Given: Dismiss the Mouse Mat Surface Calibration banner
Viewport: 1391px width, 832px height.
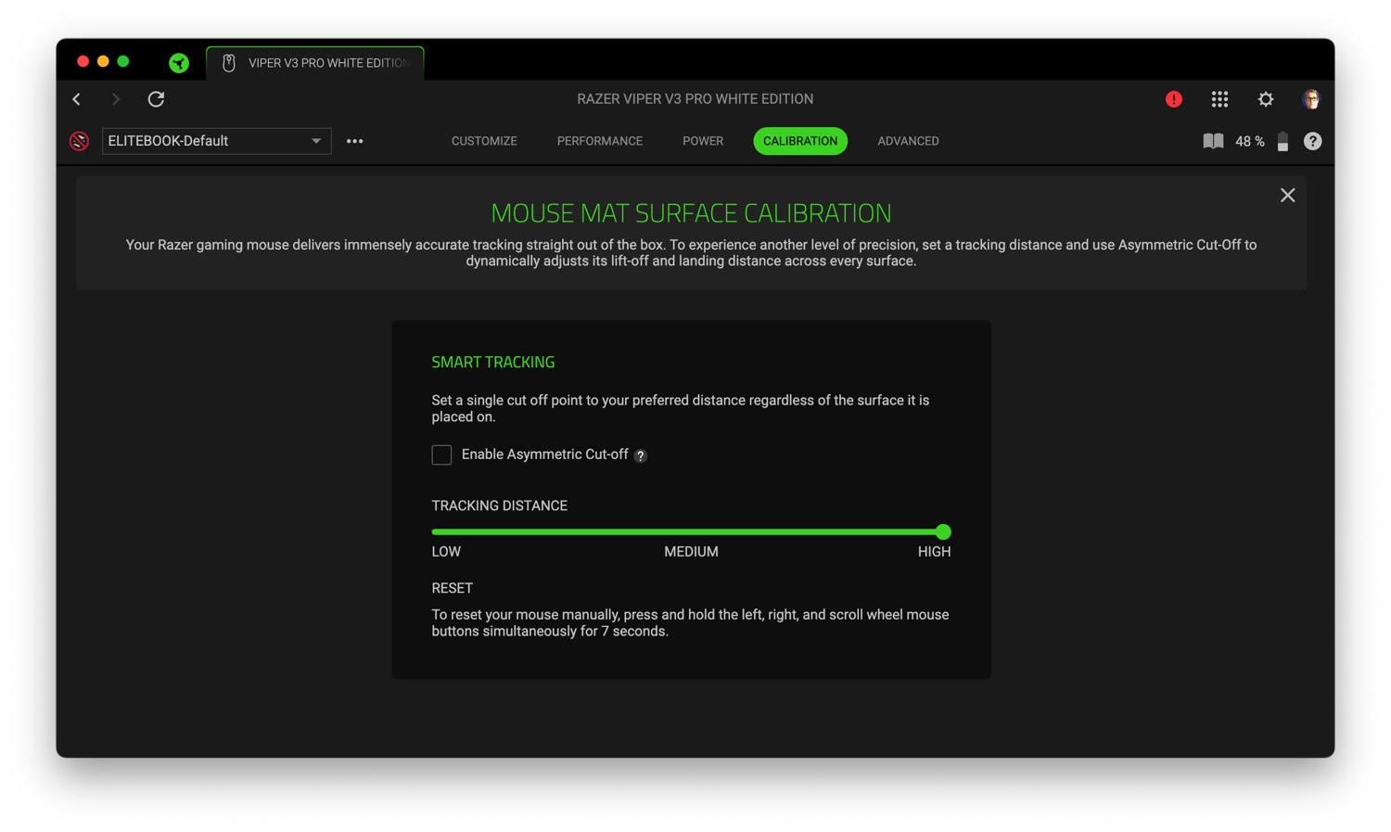Looking at the screenshot, I should 1287,196.
